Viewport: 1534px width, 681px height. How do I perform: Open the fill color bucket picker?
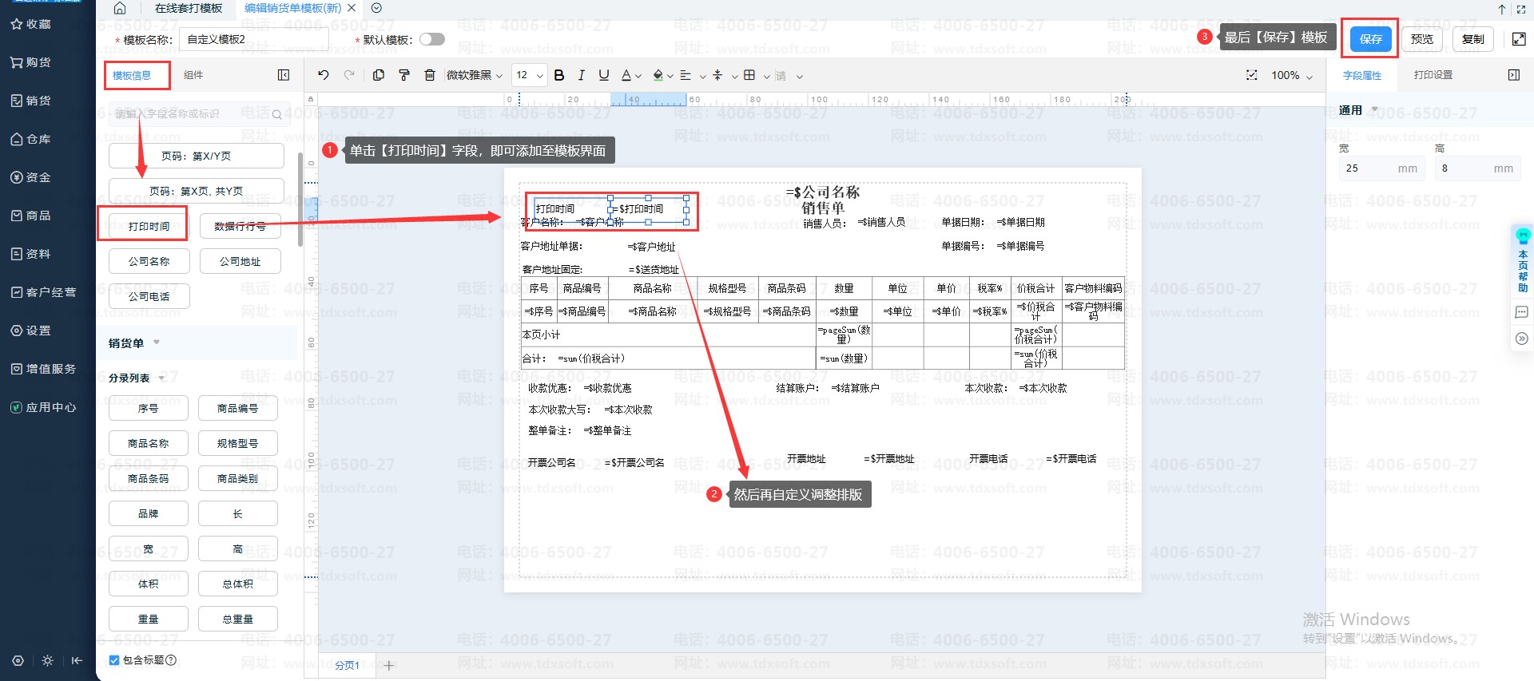pyautogui.click(x=658, y=75)
